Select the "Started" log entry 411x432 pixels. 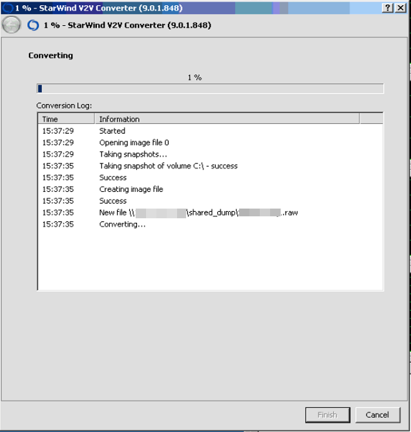pyautogui.click(x=112, y=131)
